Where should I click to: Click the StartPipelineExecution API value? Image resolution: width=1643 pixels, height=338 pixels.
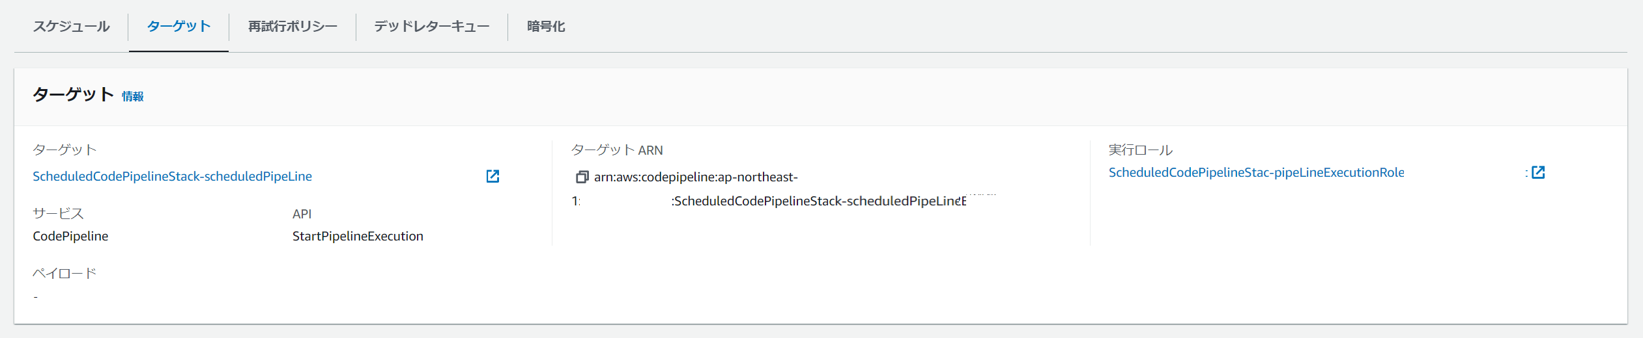pos(358,236)
